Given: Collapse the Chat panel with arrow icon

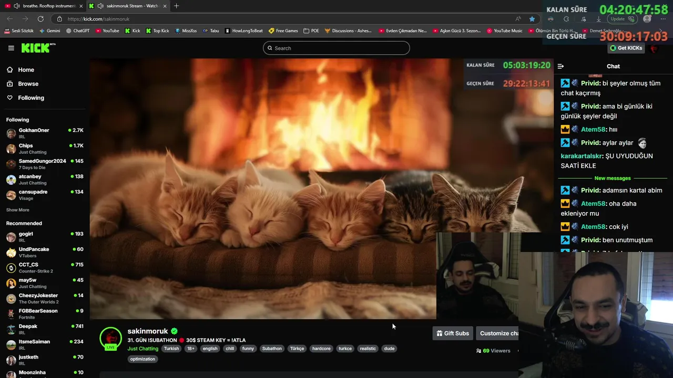Looking at the screenshot, I should [560, 66].
